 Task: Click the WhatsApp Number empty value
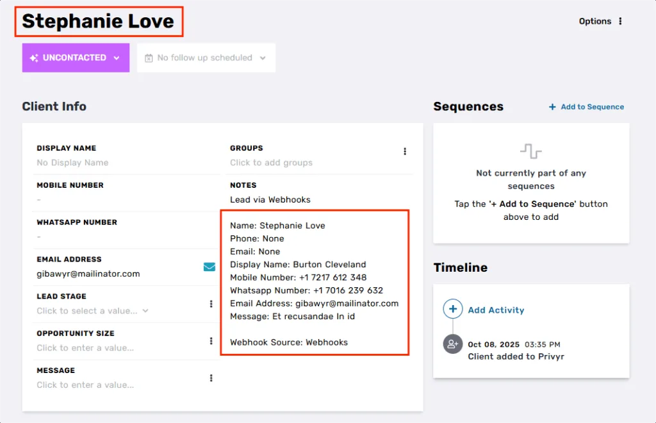pyautogui.click(x=39, y=236)
